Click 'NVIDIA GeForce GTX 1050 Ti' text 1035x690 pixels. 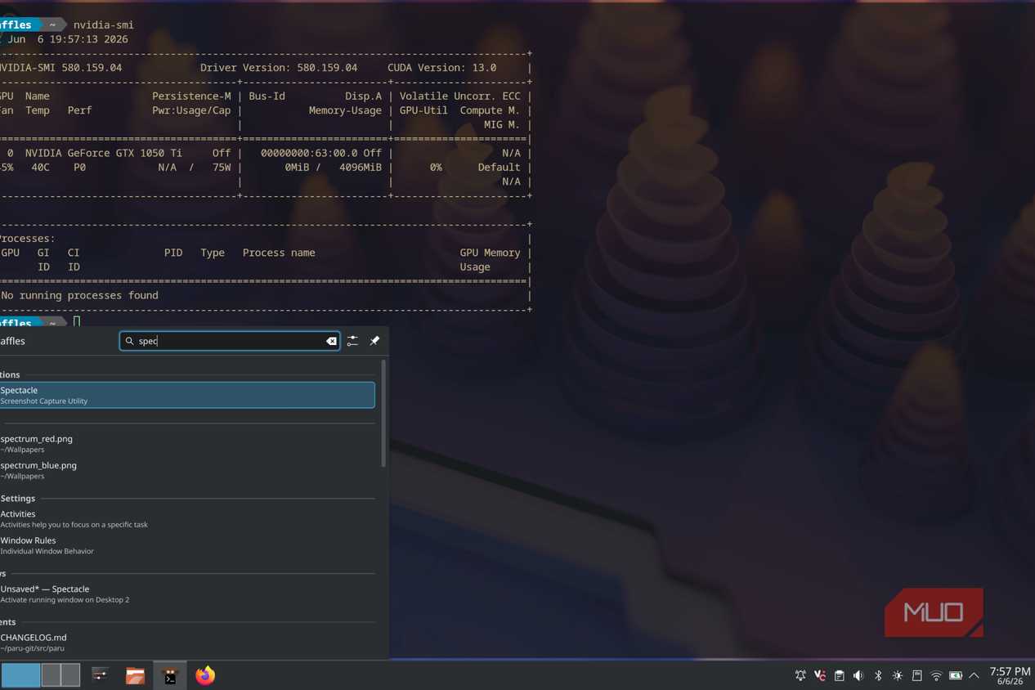pyautogui.click(x=104, y=153)
